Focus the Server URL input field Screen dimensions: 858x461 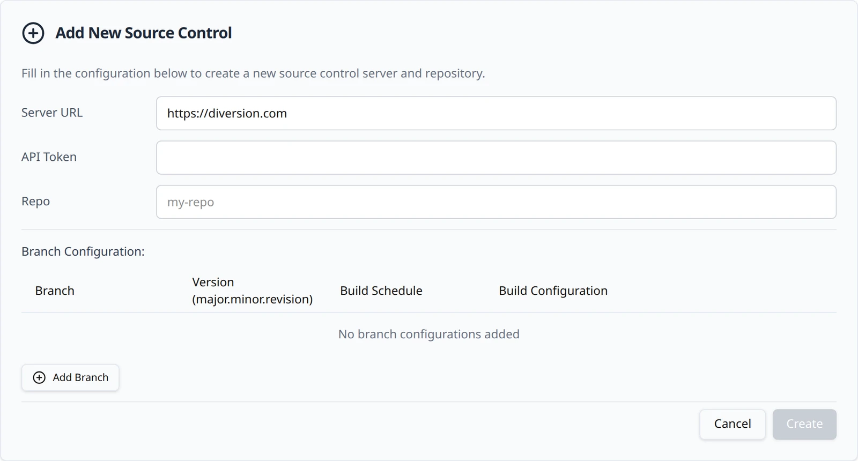coord(496,113)
